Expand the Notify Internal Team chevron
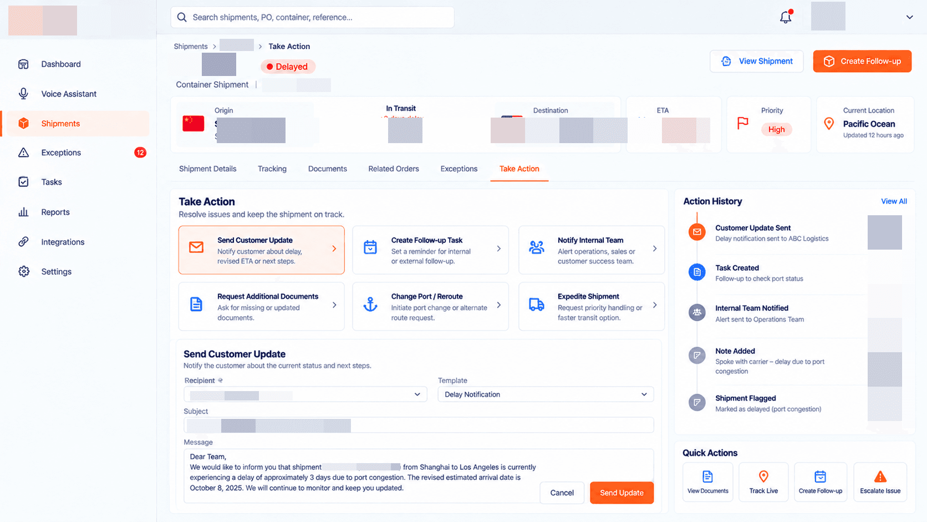The height and width of the screenshot is (522, 927). pyautogui.click(x=655, y=249)
